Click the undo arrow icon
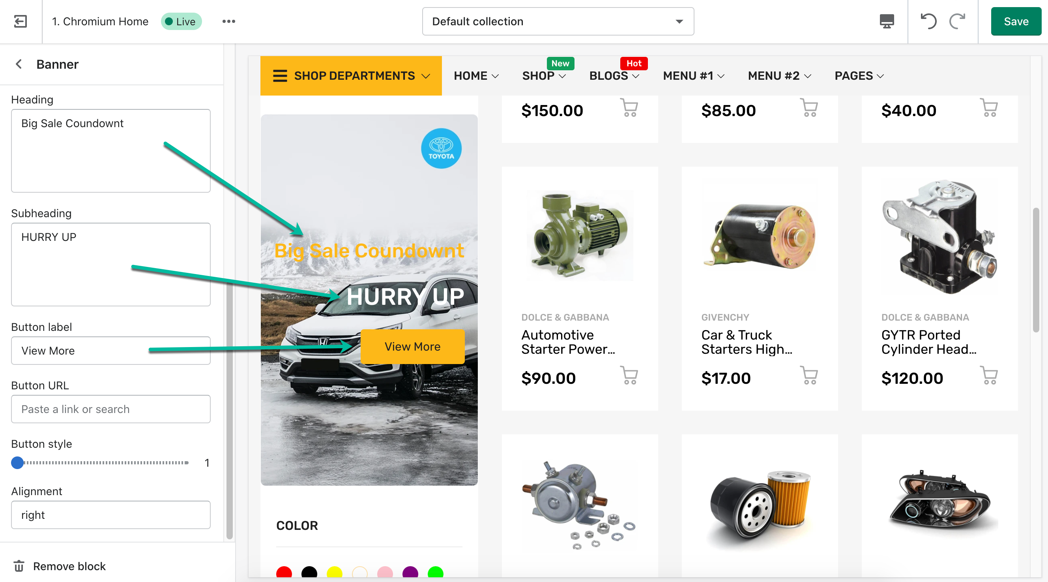This screenshot has height=582, width=1048. coord(928,21)
